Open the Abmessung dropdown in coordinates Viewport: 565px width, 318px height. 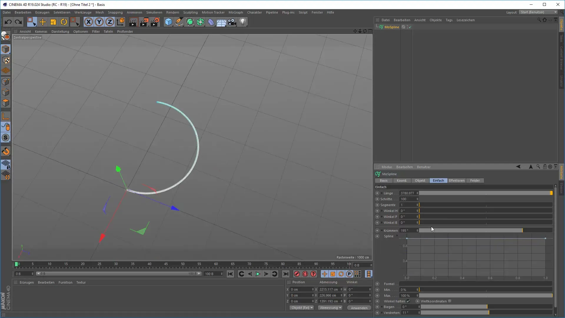coord(330,308)
